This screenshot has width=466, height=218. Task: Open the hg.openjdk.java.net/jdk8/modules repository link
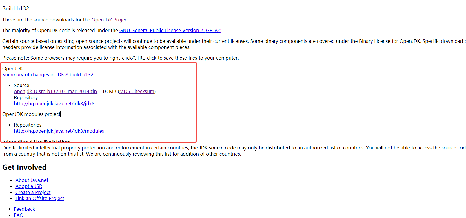pos(59,131)
